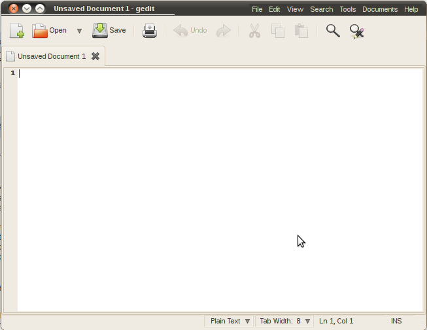
Task: Create a new document with toolbar icon
Action: [x=17, y=31]
